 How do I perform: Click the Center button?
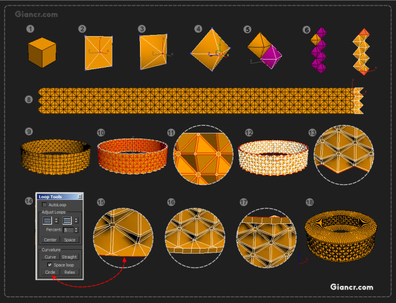click(51, 240)
